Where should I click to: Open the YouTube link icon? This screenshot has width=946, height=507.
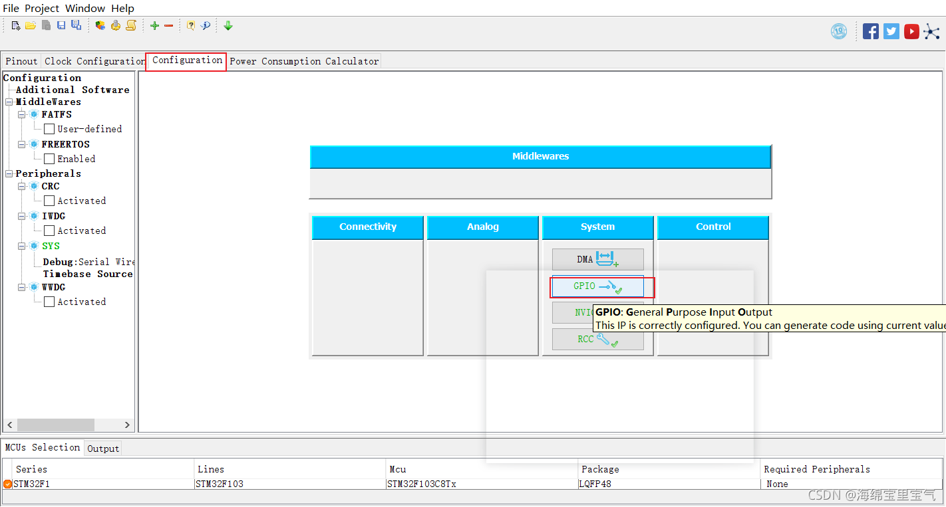tap(912, 31)
